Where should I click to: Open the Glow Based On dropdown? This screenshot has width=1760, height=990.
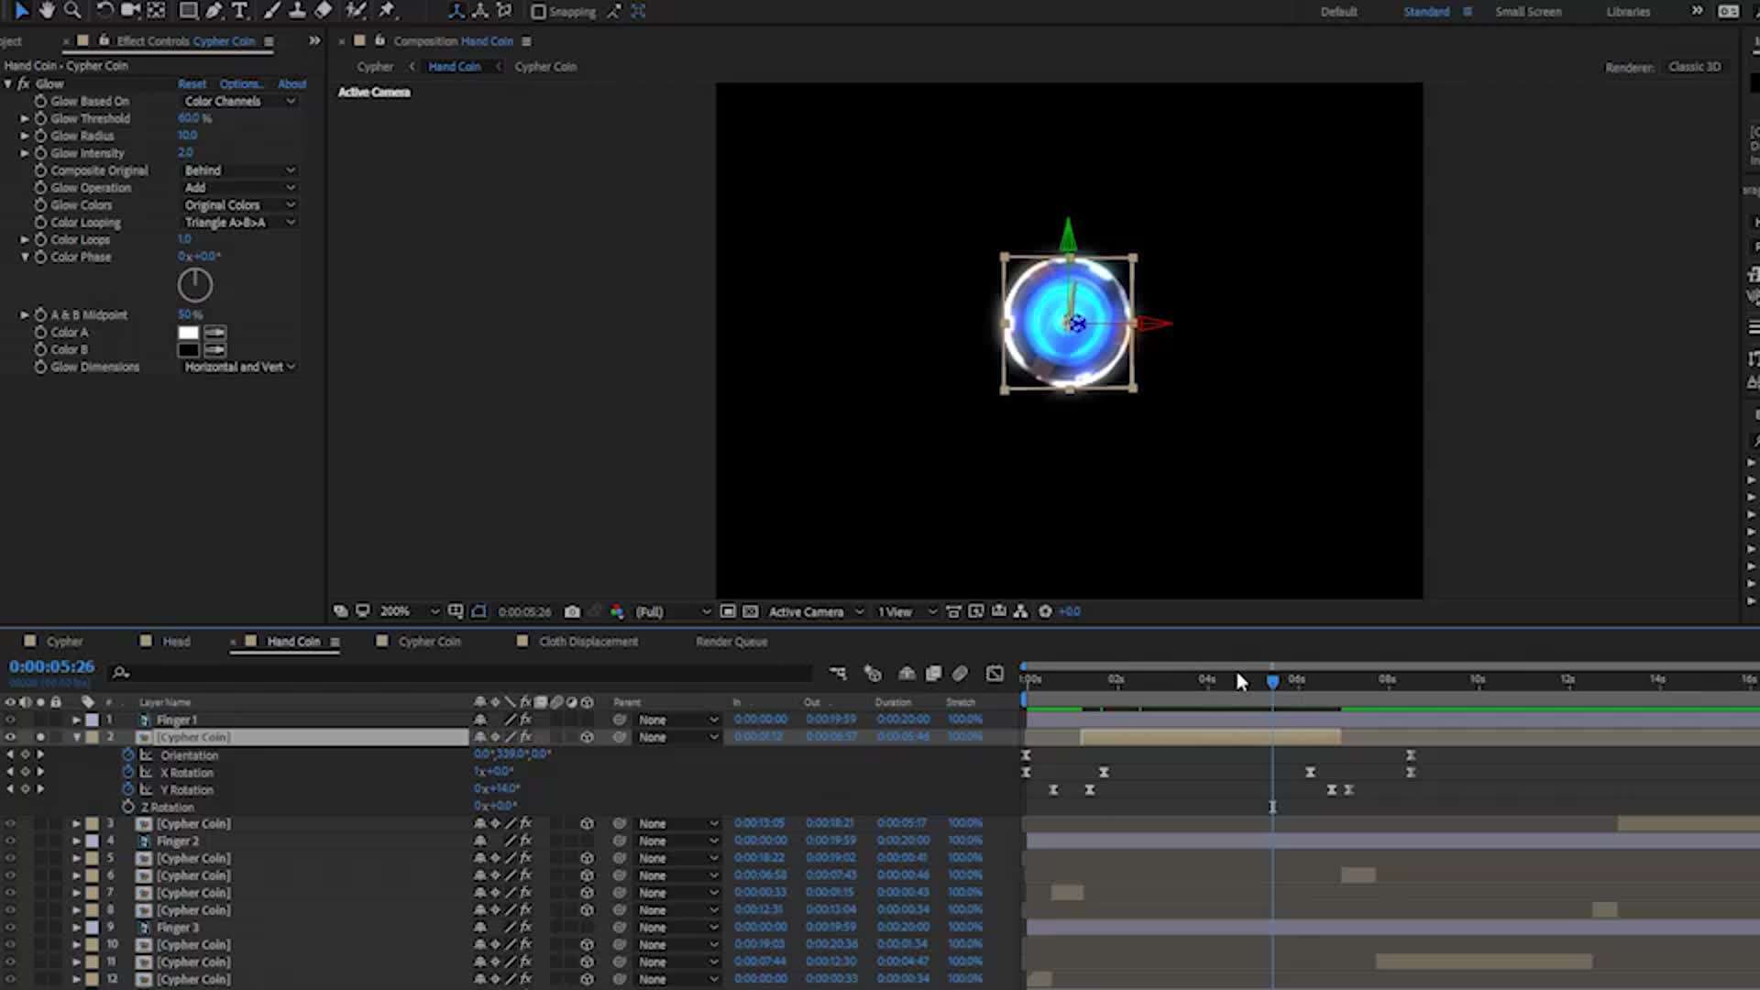(239, 101)
